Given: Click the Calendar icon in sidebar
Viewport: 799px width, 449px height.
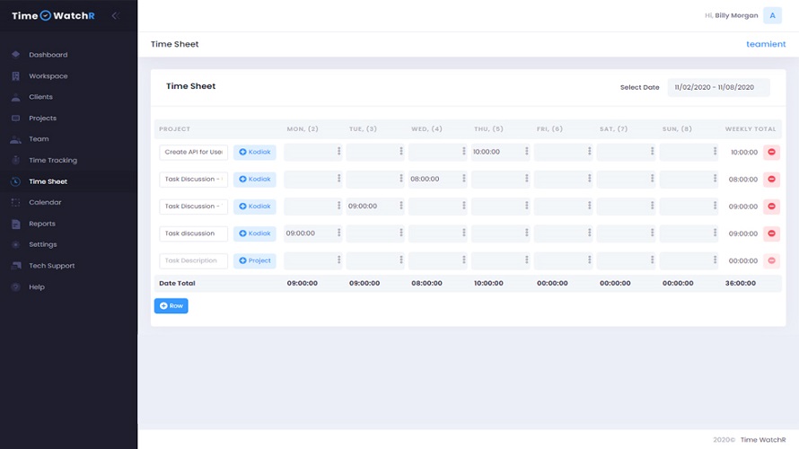Looking at the screenshot, I should [16, 202].
